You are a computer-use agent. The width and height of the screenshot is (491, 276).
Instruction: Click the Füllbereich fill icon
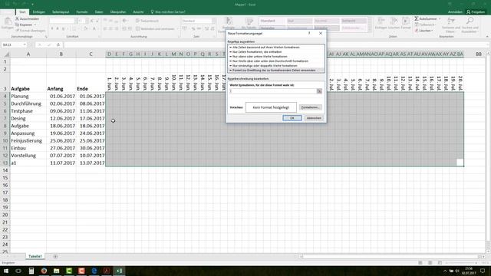417,25
